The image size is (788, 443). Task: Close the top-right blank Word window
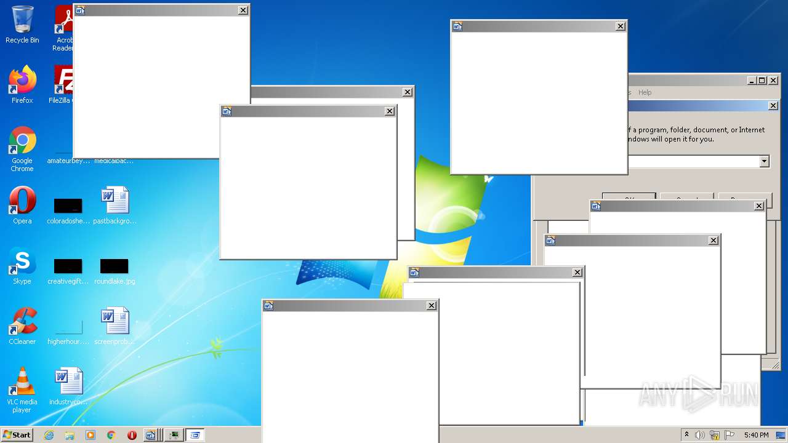[621, 26]
